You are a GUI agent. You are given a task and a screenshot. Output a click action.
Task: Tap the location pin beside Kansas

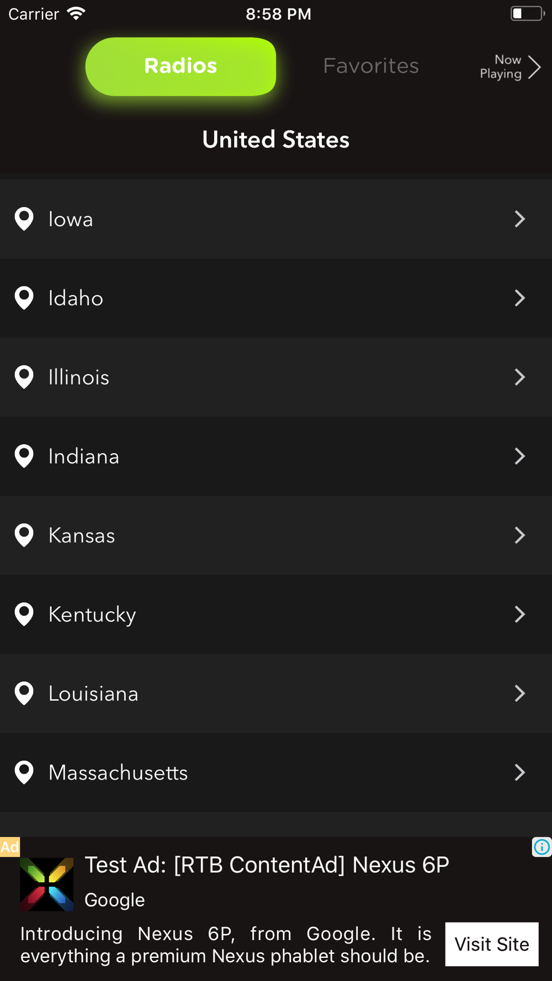tap(24, 535)
